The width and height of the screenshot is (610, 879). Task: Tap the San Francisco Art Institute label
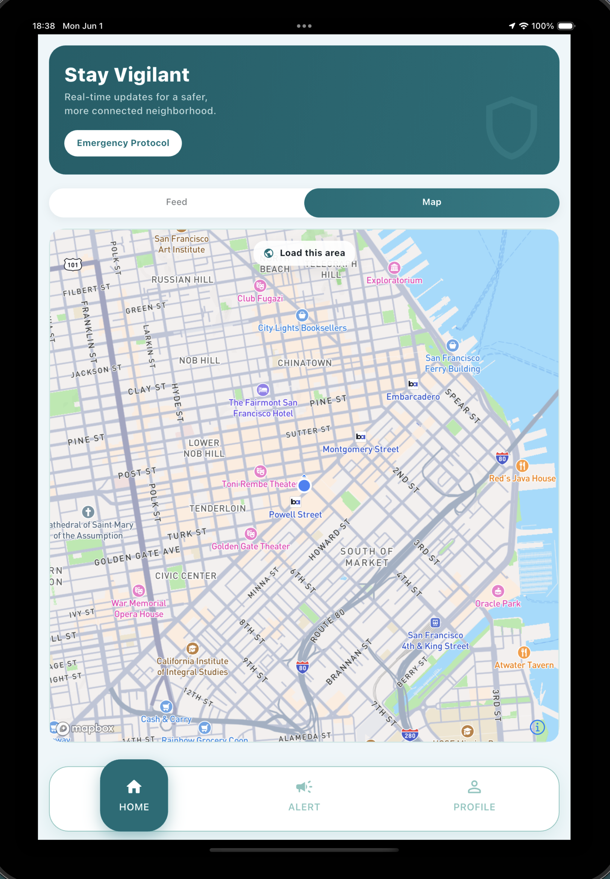pos(182,244)
